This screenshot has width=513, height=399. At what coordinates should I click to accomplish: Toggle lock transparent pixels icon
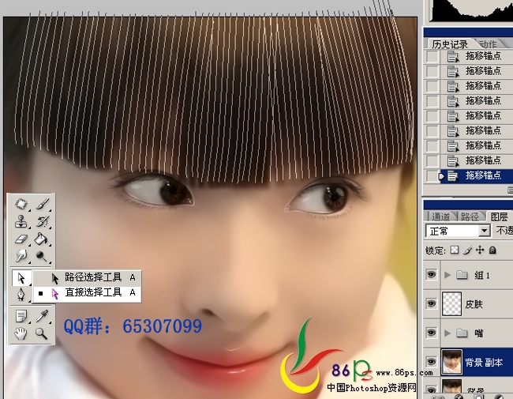pyautogui.click(x=455, y=250)
